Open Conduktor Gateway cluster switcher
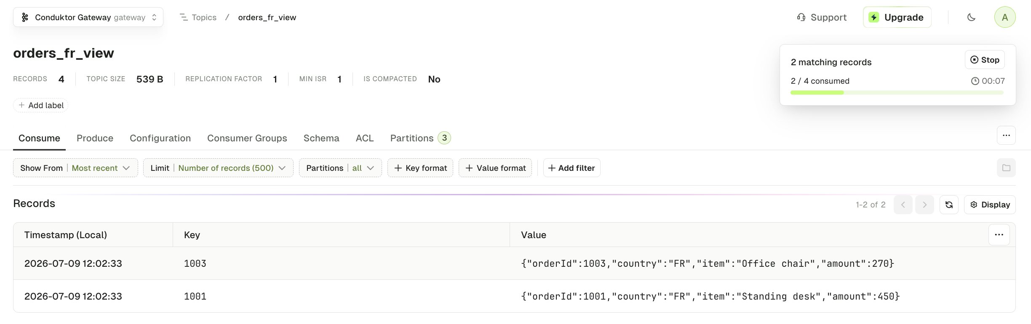The width and height of the screenshot is (1031, 324). coord(88,17)
